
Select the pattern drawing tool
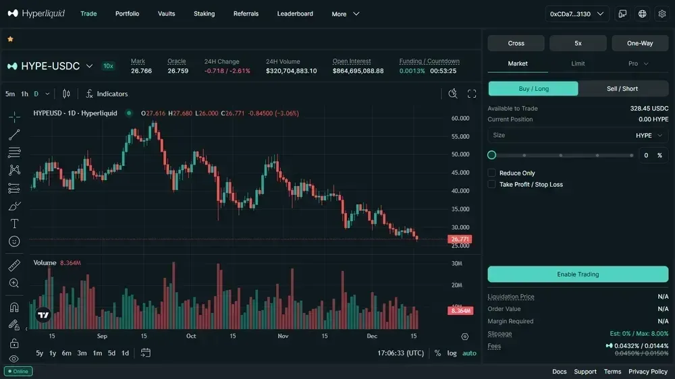click(14, 170)
